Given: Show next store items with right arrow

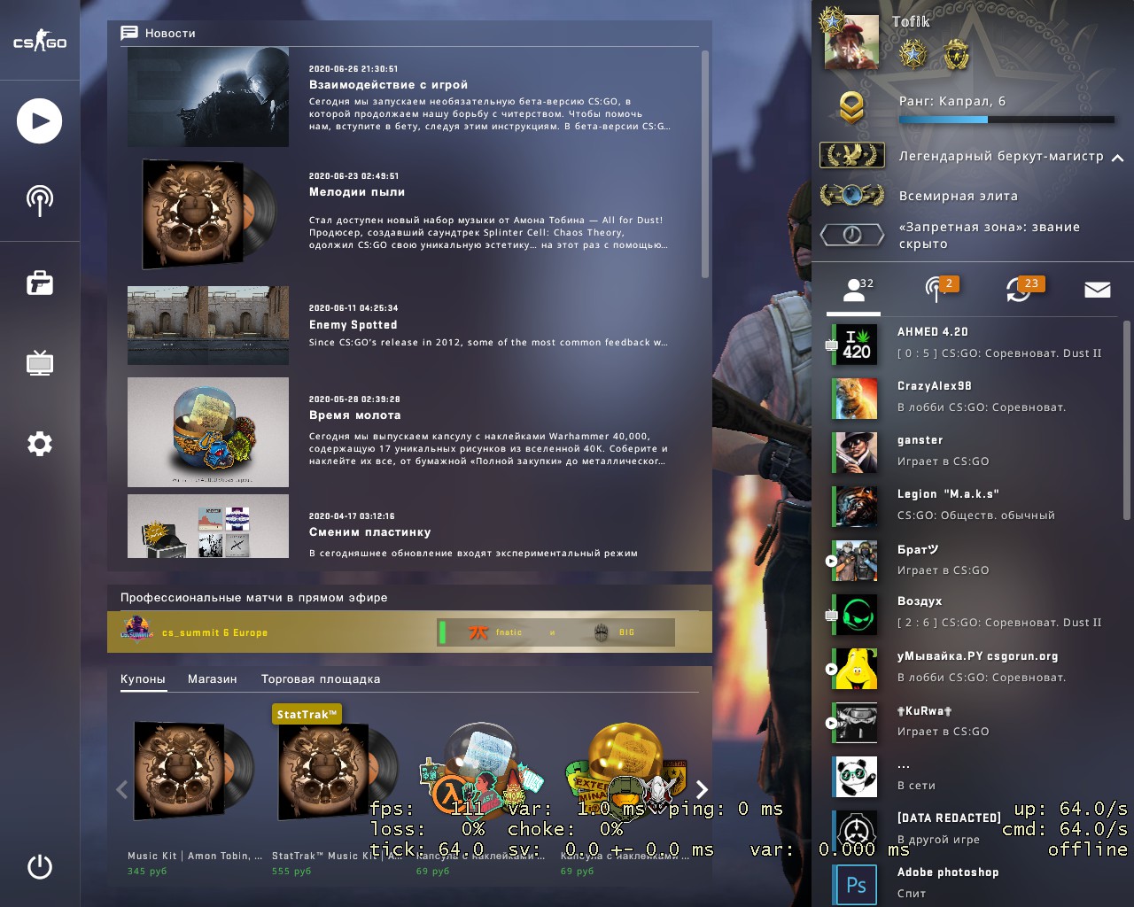Looking at the screenshot, I should tap(702, 789).
